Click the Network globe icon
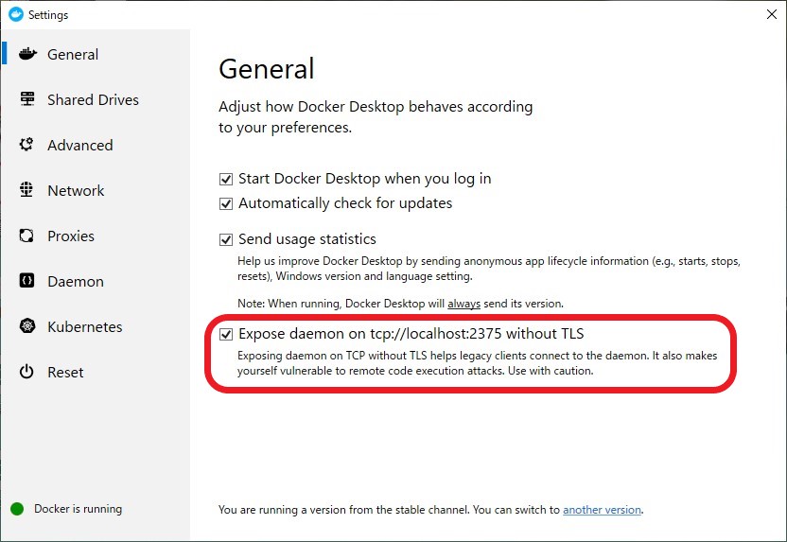Image resolution: width=787 pixels, height=542 pixels. click(27, 190)
